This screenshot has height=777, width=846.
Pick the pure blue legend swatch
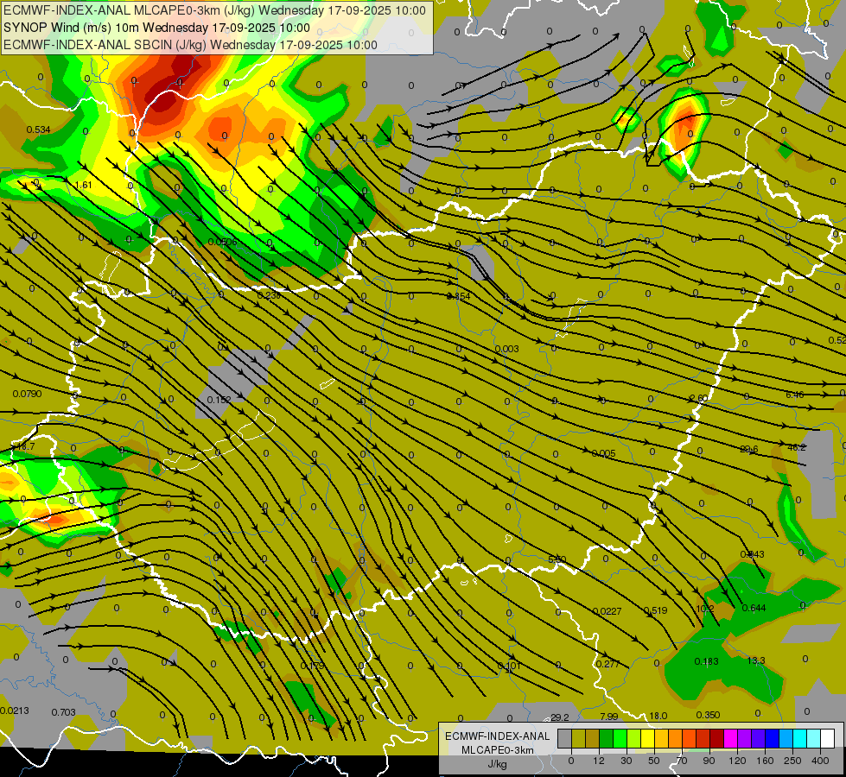click(x=773, y=739)
